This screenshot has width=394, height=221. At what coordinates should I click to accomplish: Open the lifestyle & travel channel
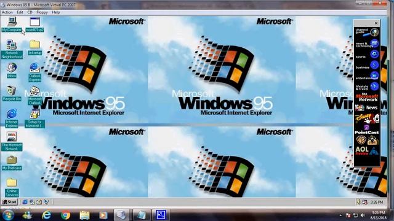[367, 87]
